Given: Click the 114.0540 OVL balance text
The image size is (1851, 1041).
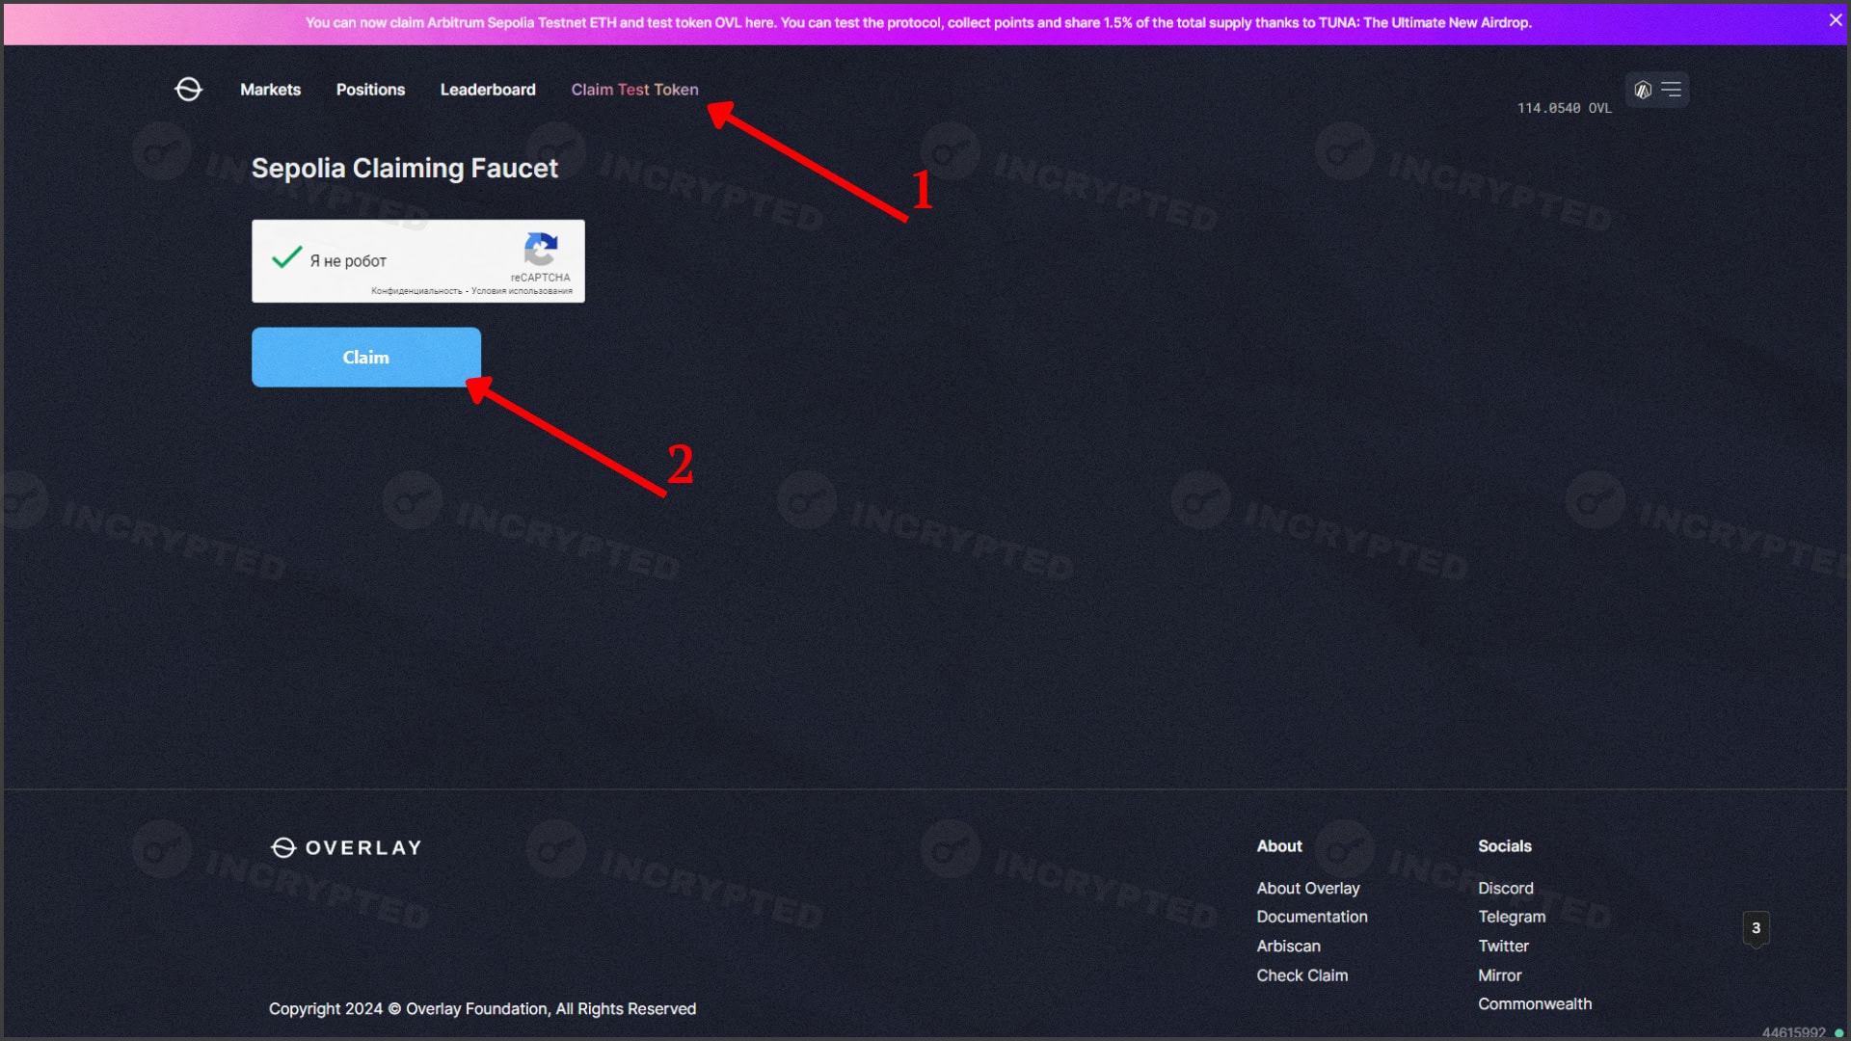Looking at the screenshot, I should coord(1564,108).
